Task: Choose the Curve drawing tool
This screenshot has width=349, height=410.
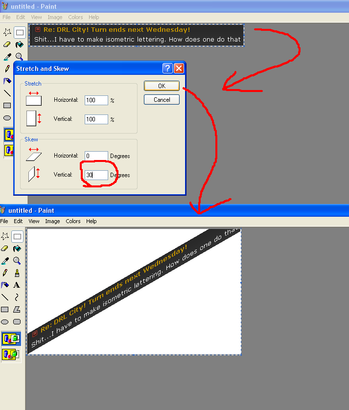Action: pos(17,297)
